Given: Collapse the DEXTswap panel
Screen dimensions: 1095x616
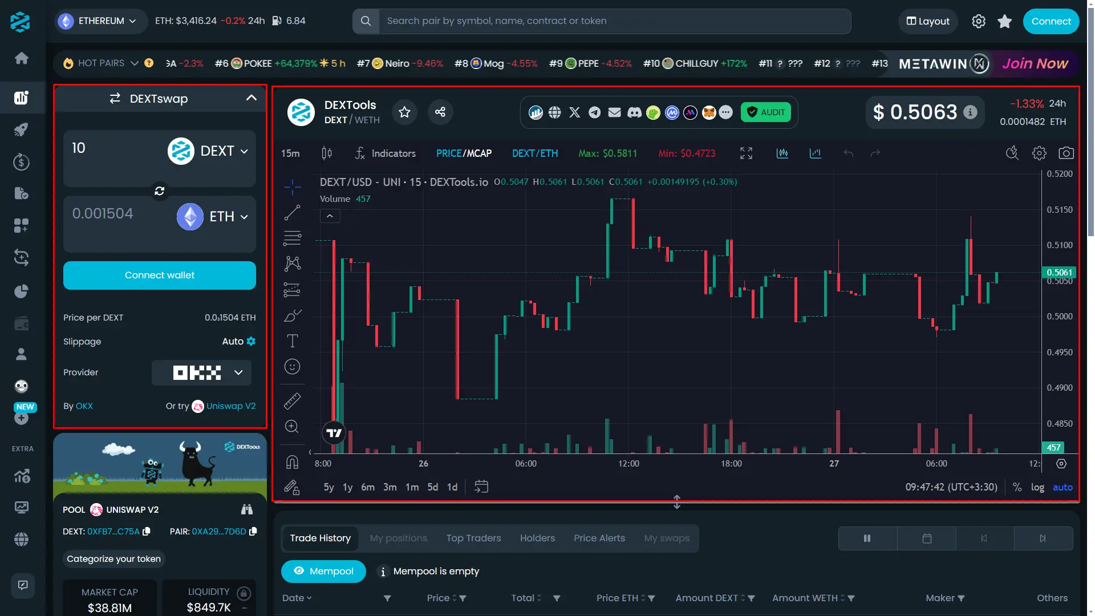Looking at the screenshot, I should 251,98.
